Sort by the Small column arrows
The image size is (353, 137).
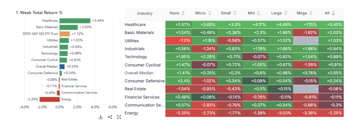click(235, 13)
